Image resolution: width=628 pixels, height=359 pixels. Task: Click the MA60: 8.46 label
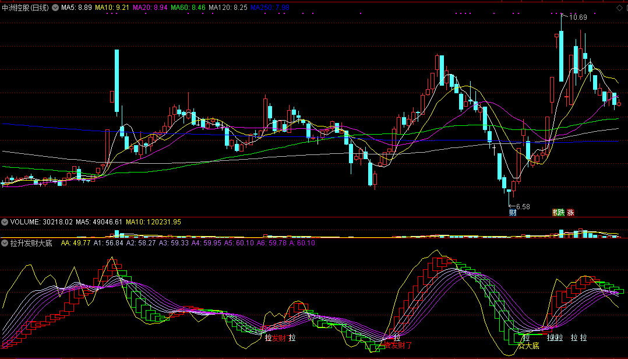coord(188,8)
